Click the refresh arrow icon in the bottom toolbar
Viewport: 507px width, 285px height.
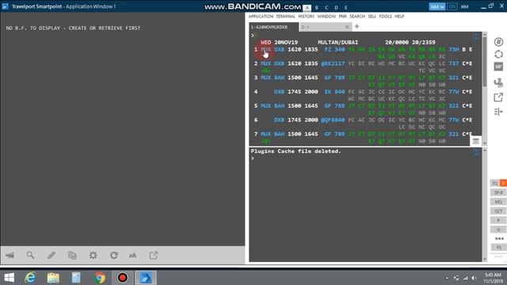pos(114,255)
